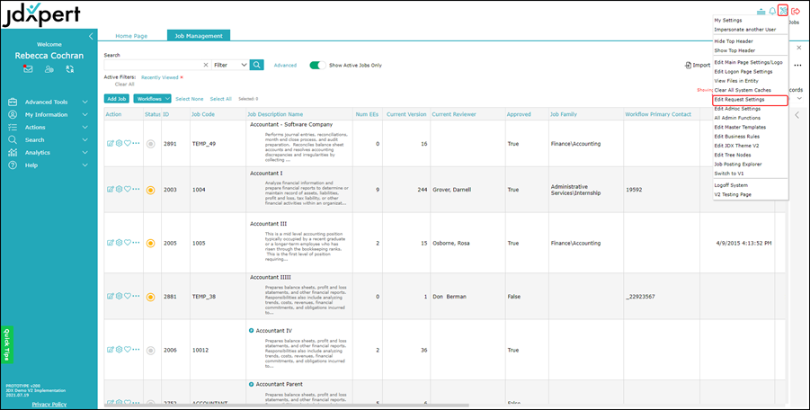This screenshot has width=810, height=410.
Task: Choose Impersonate another User from menu
Action: 744,30
